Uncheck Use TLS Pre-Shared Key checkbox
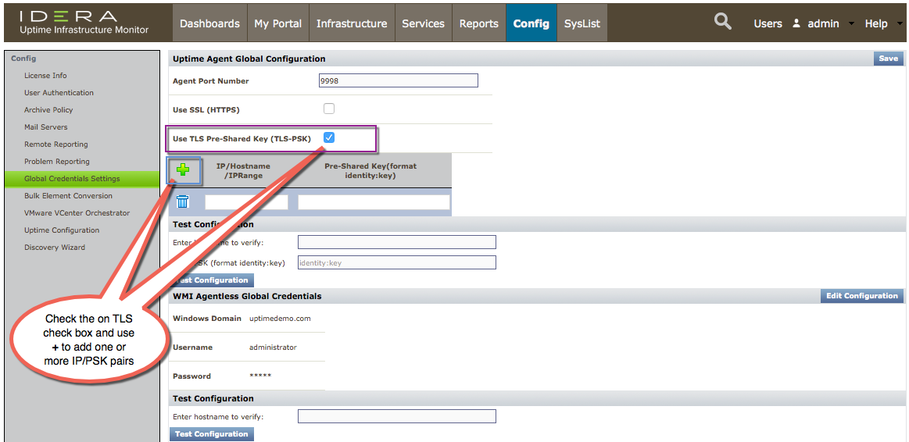This screenshot has height=442, width=909. (329, 137)
